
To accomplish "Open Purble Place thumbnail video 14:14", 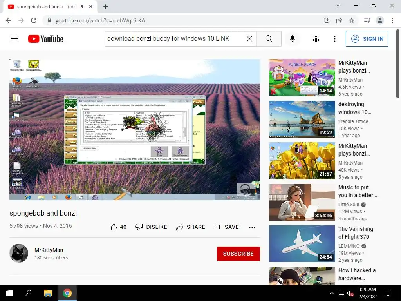I will (302, 78).
